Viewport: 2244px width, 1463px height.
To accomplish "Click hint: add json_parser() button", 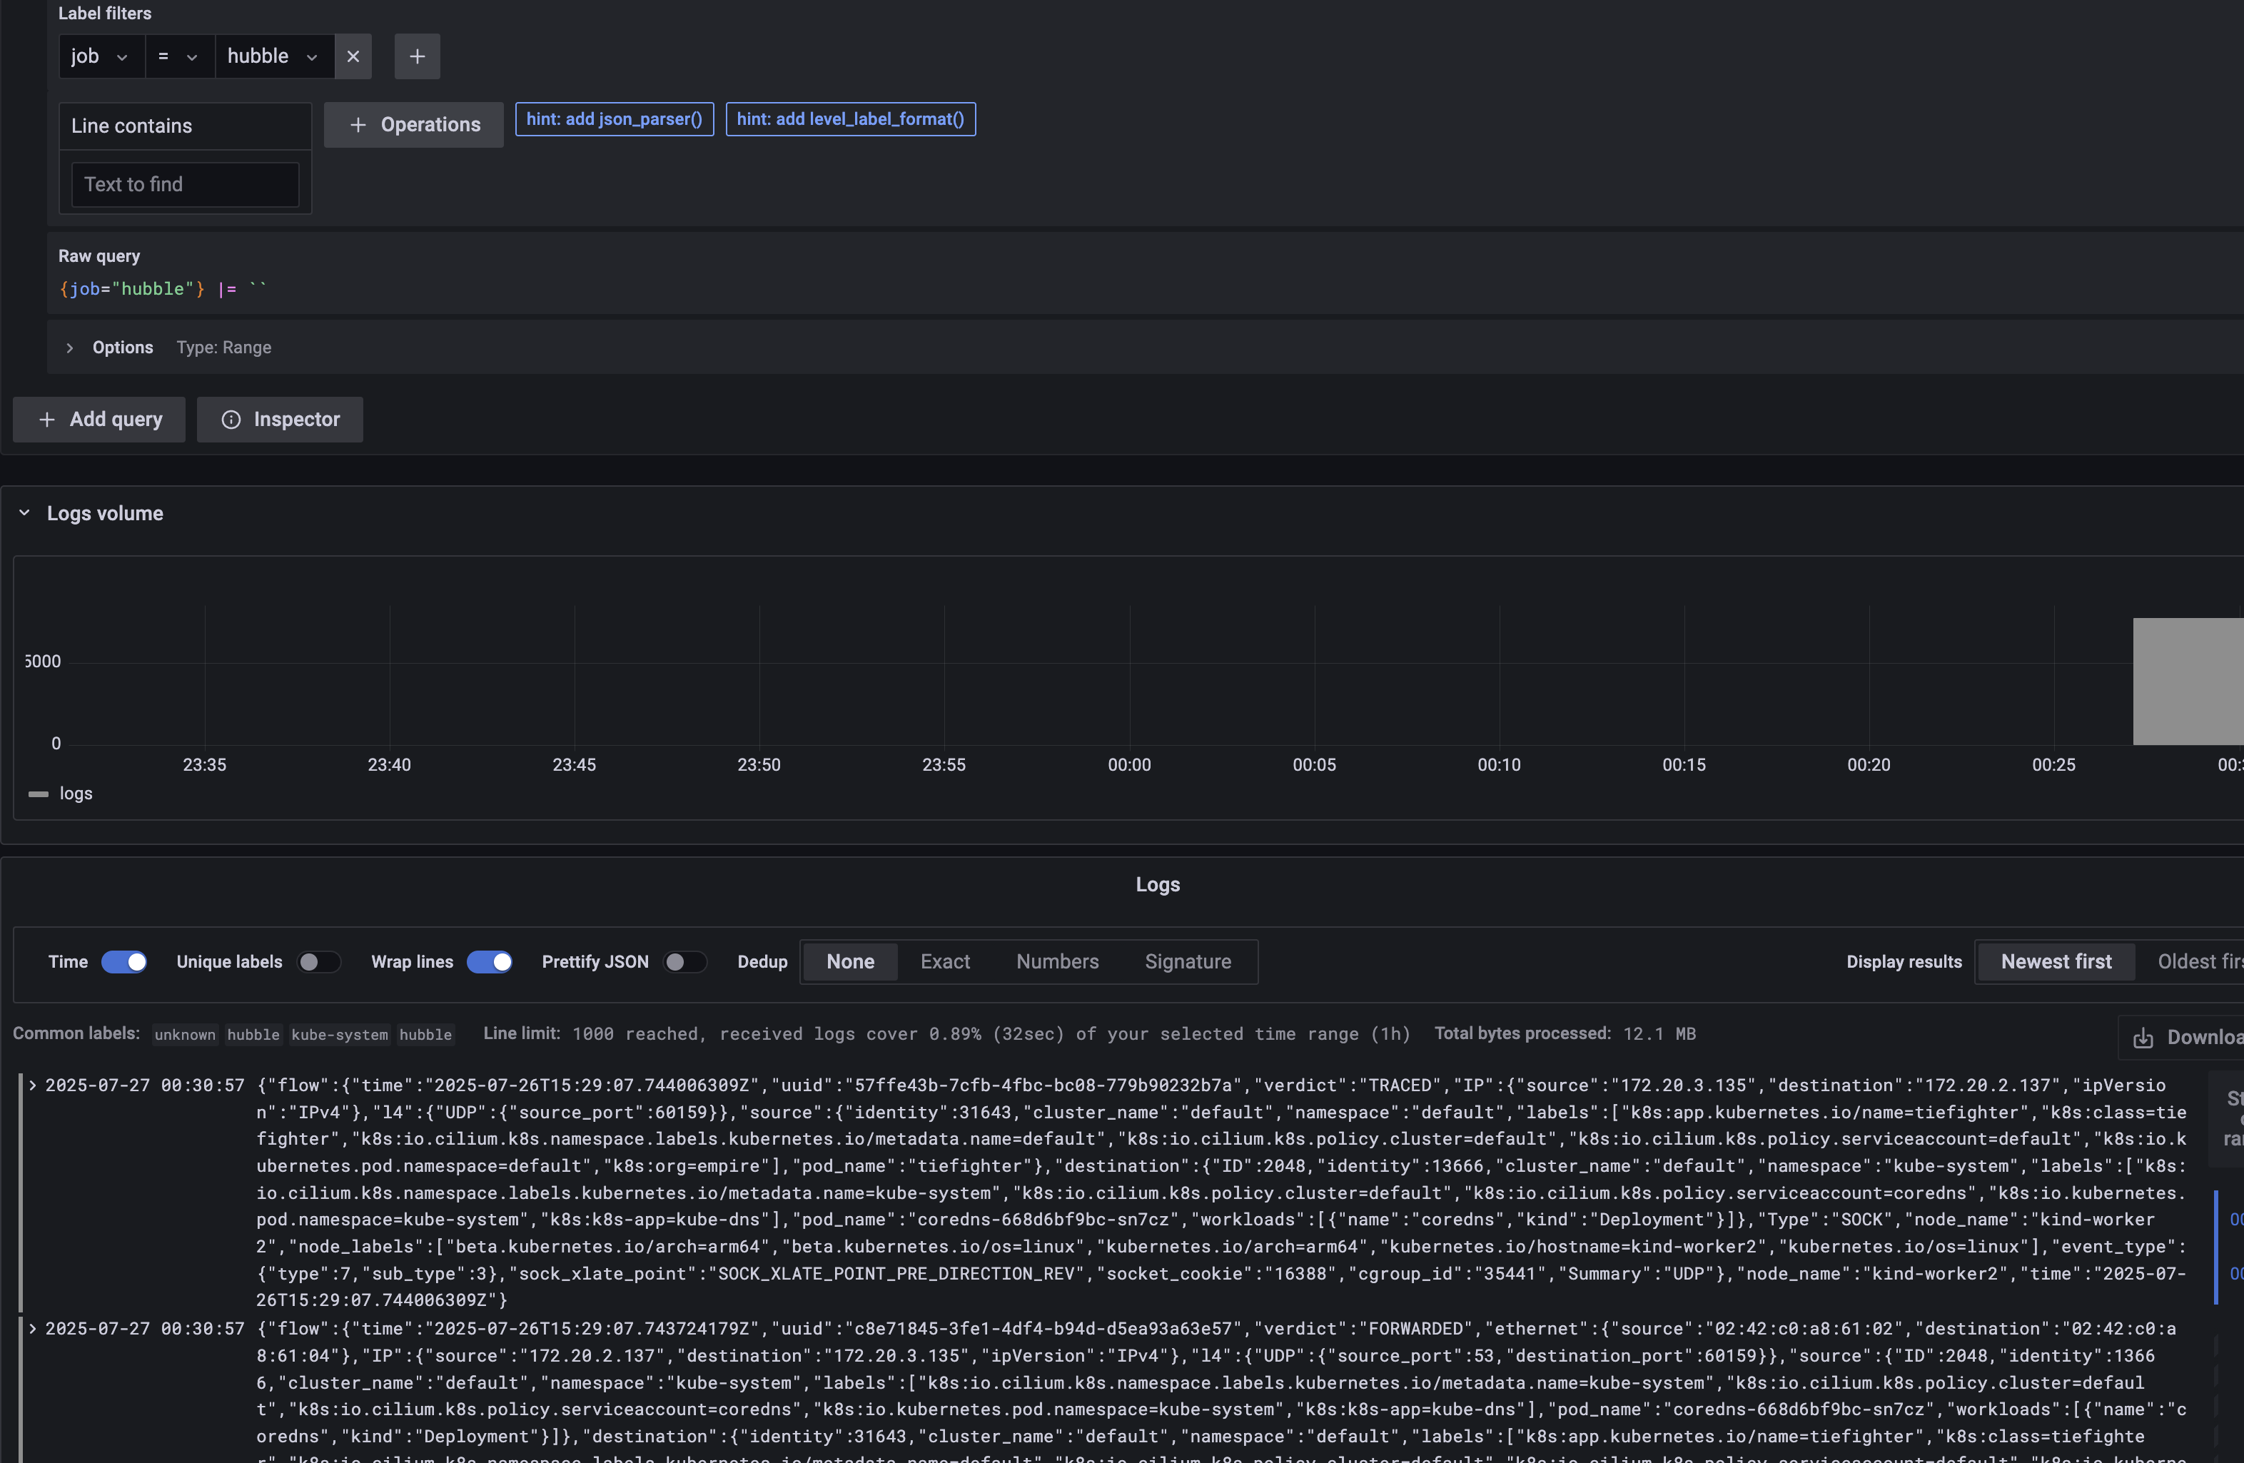I will (614, 120).
